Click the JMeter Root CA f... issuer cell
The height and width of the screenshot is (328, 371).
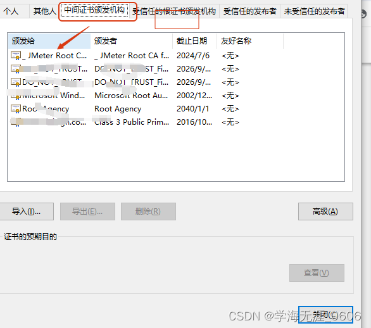pyautogui.click(x=132, y=56)
